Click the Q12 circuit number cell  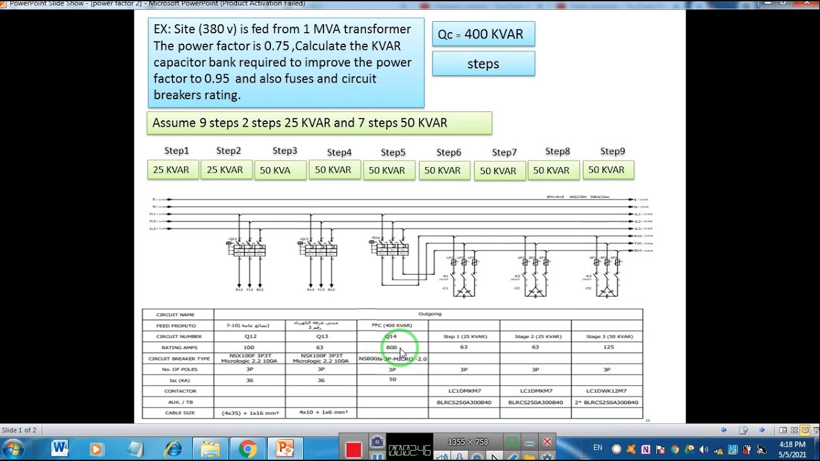coord(250,336)
